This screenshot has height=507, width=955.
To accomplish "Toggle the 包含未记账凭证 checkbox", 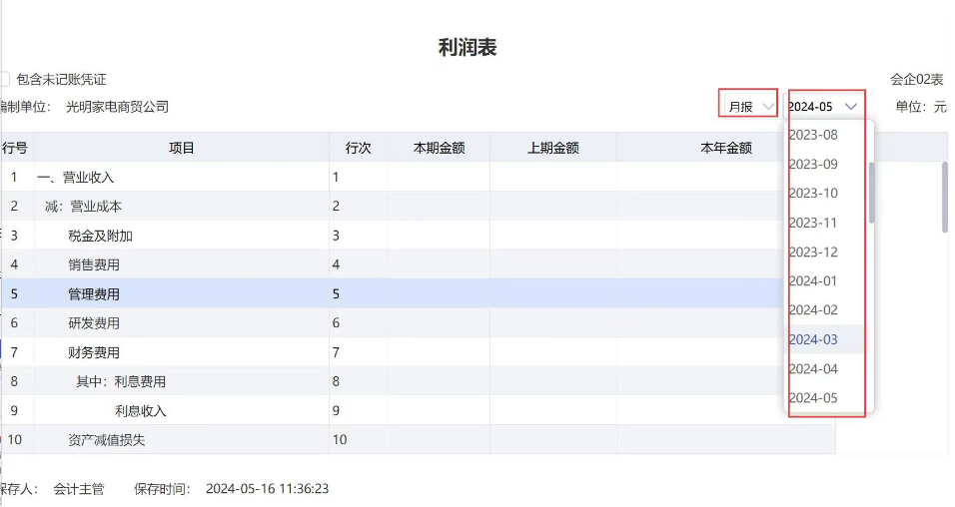I will [5, 79].
